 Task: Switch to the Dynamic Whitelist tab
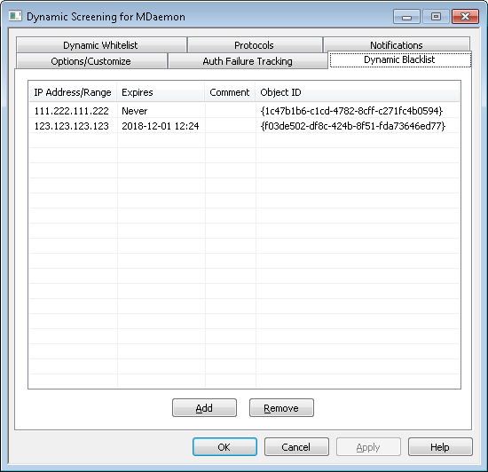101,45
